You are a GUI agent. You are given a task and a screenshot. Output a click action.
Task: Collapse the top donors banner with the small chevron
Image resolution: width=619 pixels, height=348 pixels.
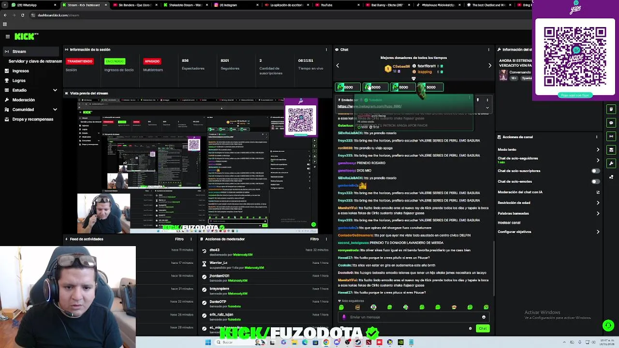413,78
